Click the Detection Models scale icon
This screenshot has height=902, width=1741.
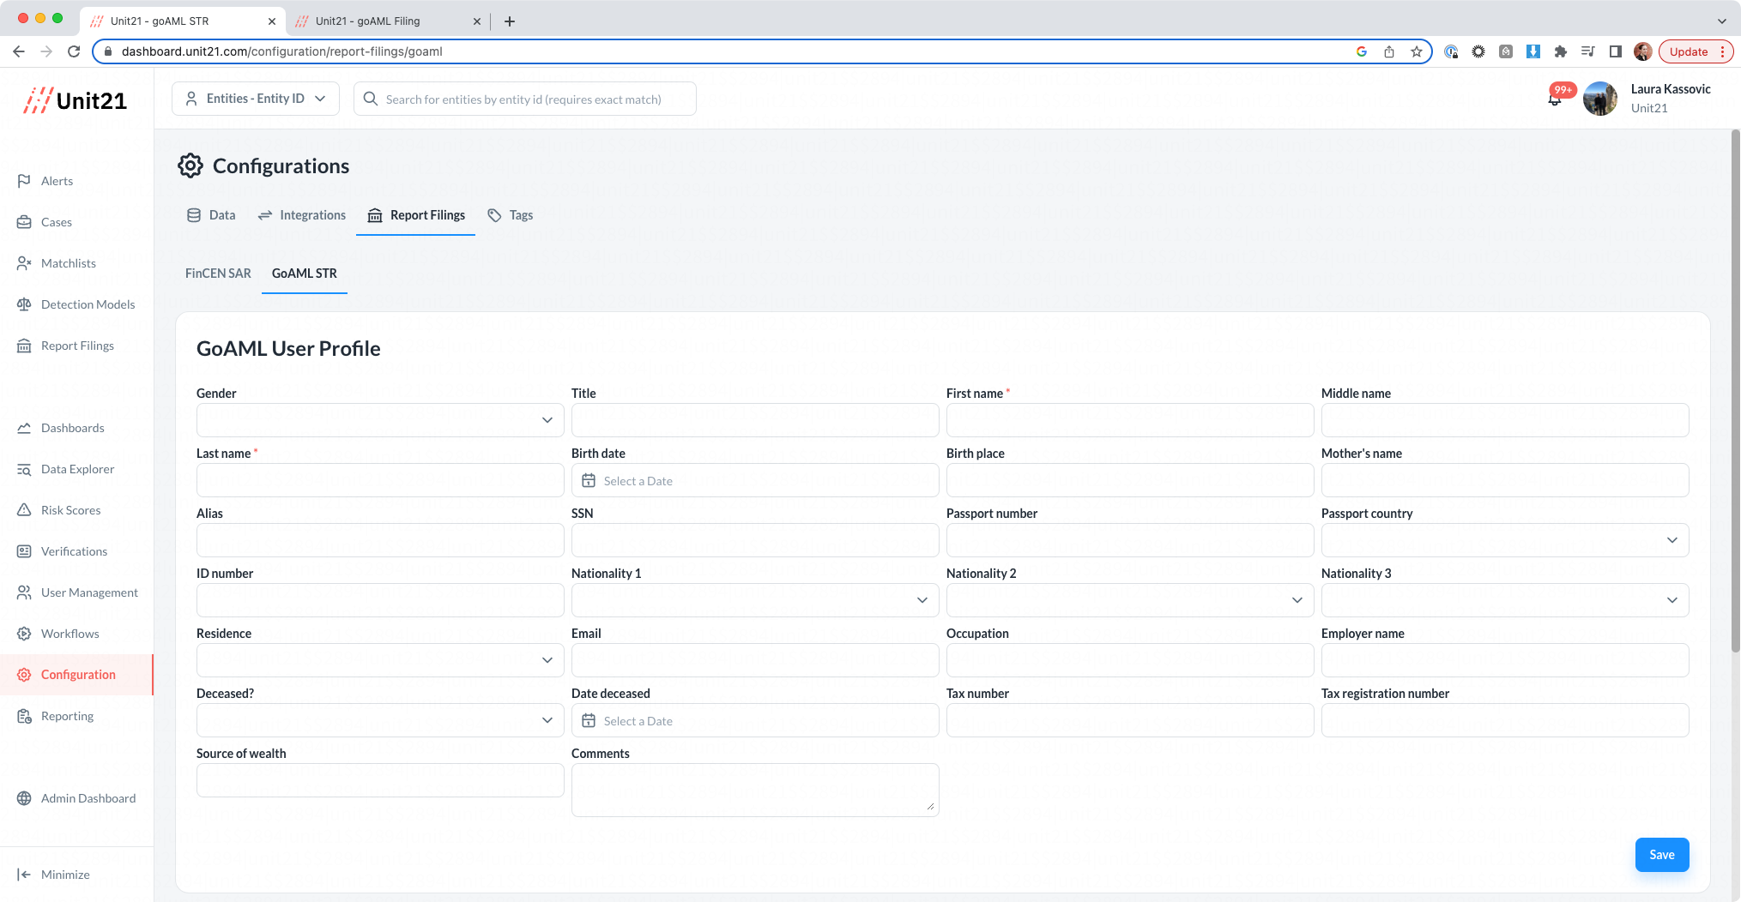click(24, 304)
